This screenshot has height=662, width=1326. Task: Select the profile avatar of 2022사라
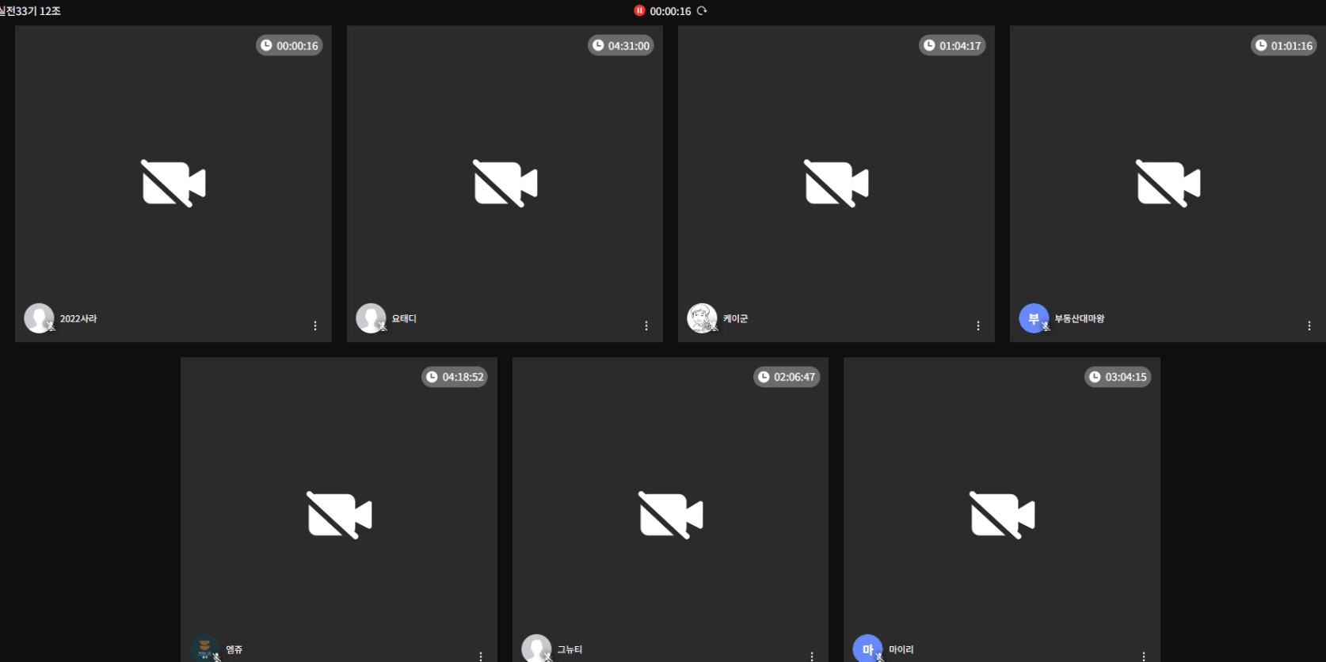pos(39,318)
